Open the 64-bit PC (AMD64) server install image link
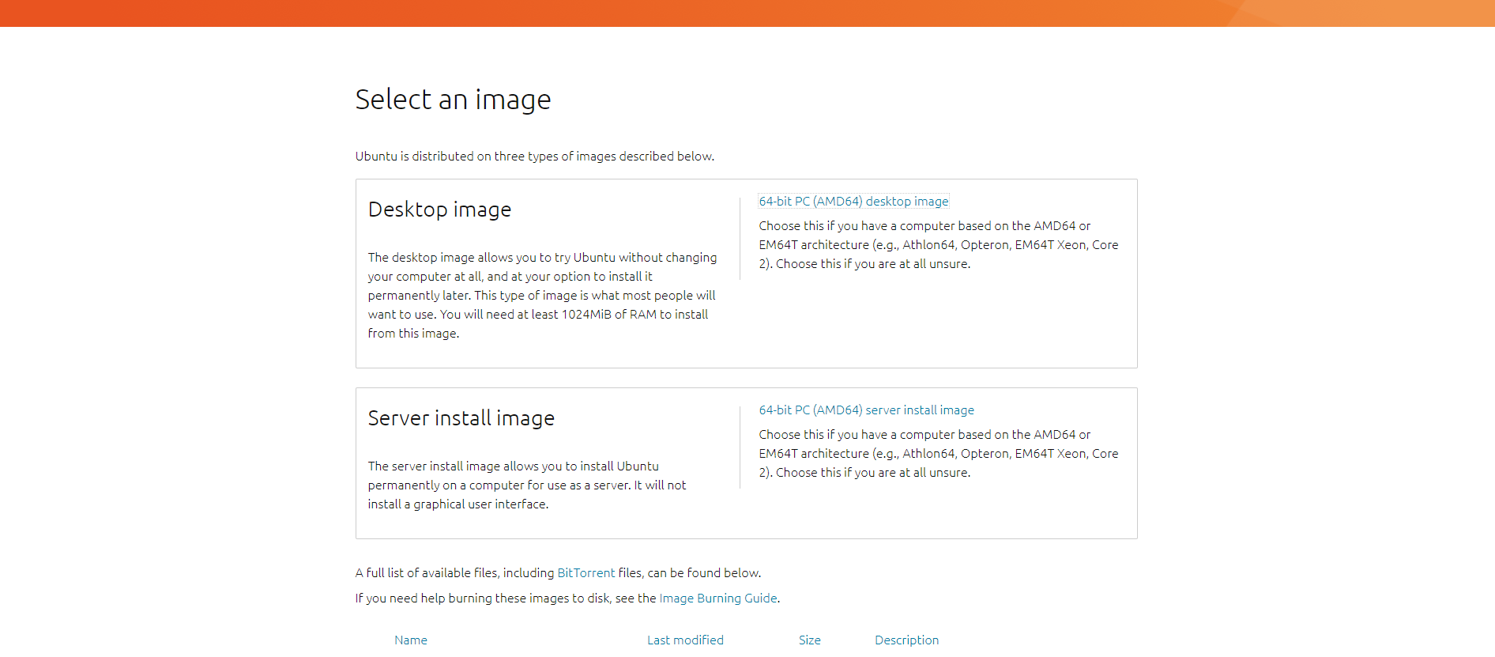Image resolution: width=1495 pixels, height=657 pixels. click(x=866, y=410)
